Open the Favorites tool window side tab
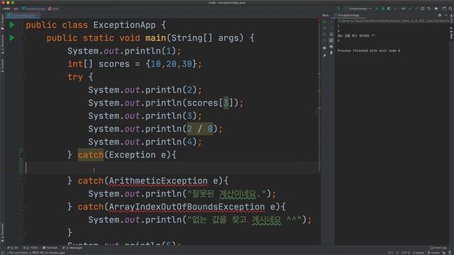Screen dimensions: 454x255 pyautogui.click(x=3, y=232)
